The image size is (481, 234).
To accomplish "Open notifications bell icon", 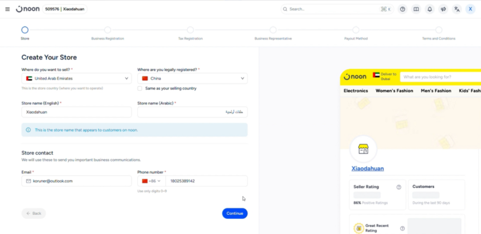I will pyautogui.click(x=430, y=9).
